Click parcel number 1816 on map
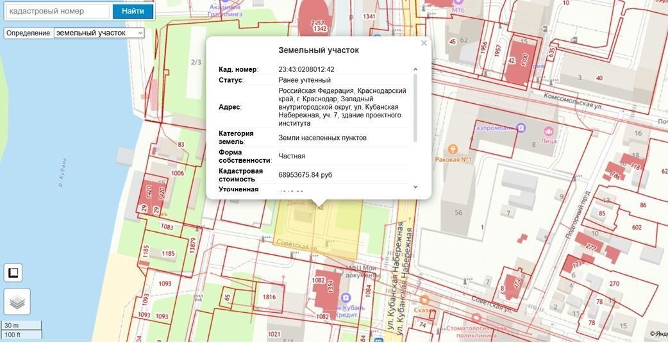Image resolution: width=668 pixels, height=343 pixels. (269, 297)
